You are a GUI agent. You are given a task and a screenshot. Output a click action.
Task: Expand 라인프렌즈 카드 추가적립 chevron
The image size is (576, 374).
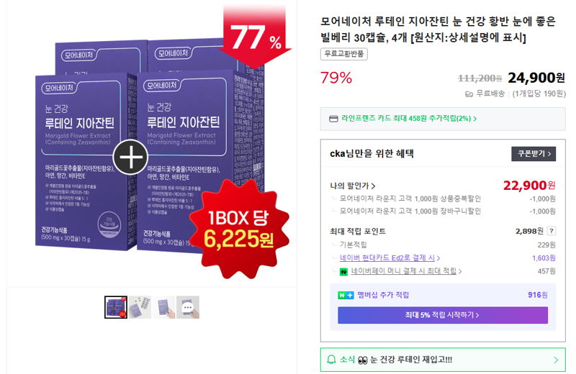click(x=475, y=119)
